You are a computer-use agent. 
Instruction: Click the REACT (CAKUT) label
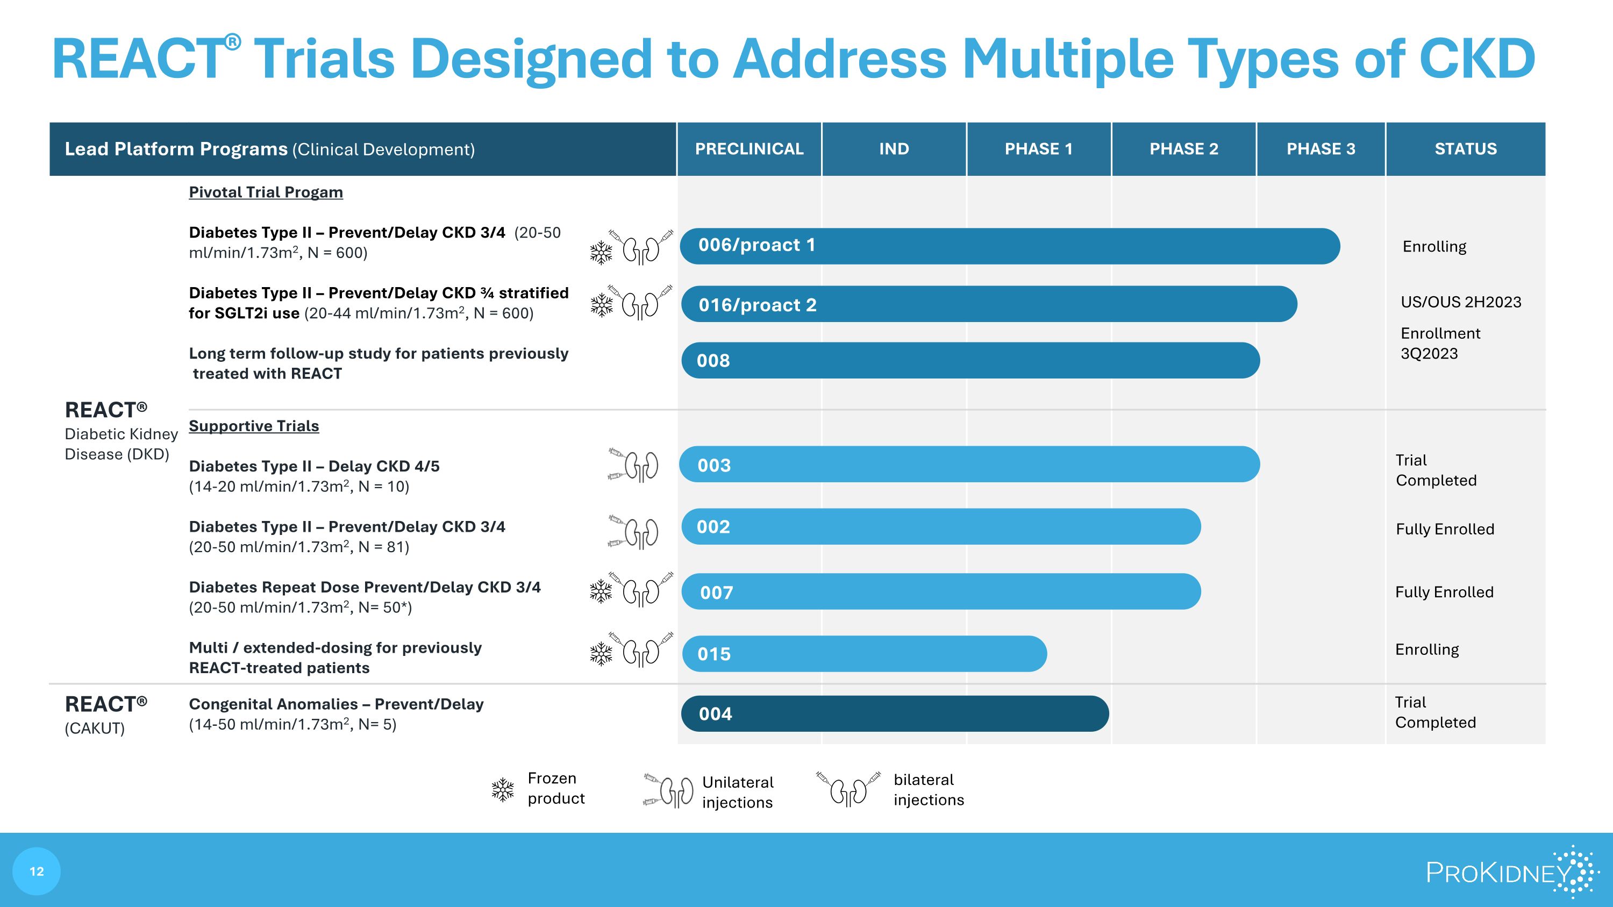pos(106,715)
